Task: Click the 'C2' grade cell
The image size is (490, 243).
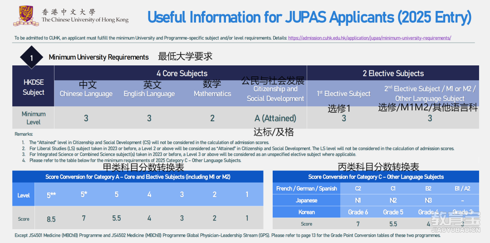Action: (358, 188)
